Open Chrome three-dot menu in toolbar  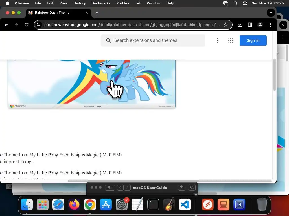point(270,25)
